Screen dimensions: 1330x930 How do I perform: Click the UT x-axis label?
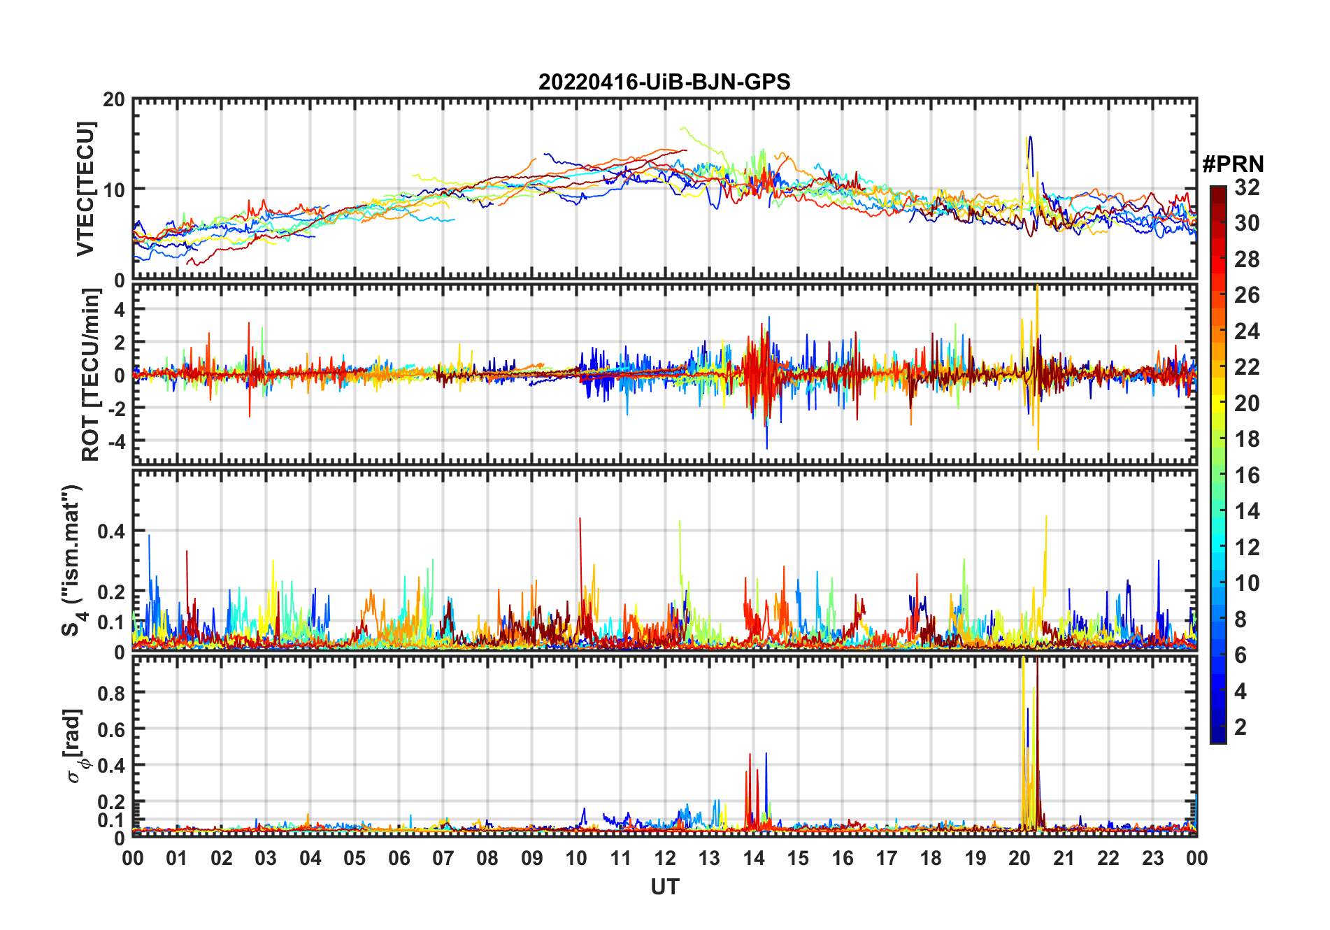tap(665, 887)
